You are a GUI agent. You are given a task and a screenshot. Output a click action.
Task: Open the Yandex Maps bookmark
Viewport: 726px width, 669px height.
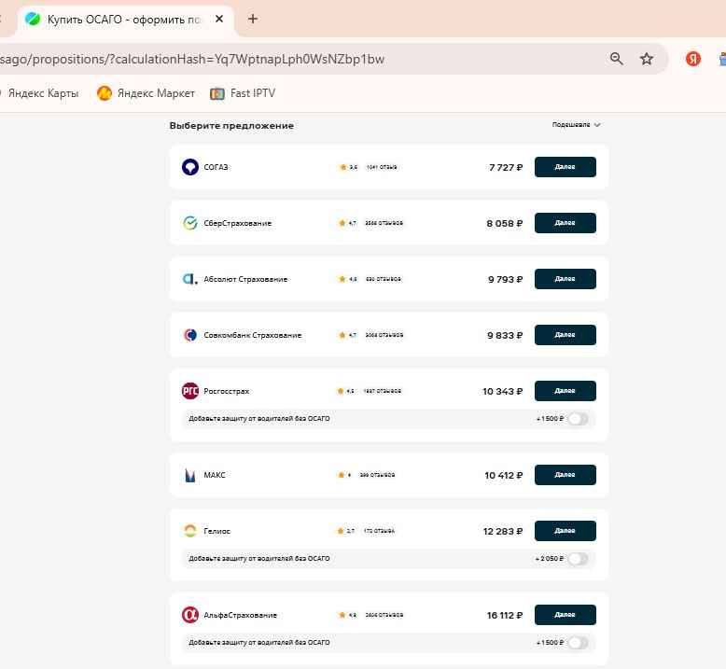(42, 93)
